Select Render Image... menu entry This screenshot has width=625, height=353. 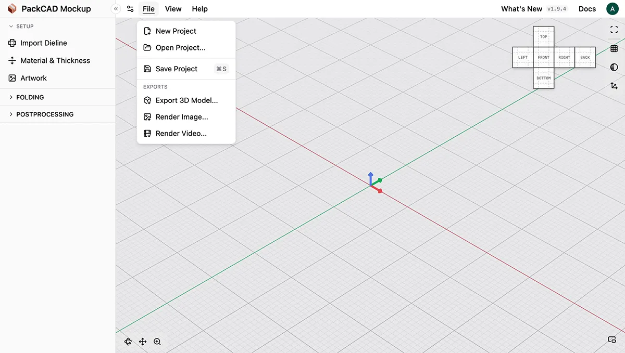pyautogui.click(x=186, y=117)
